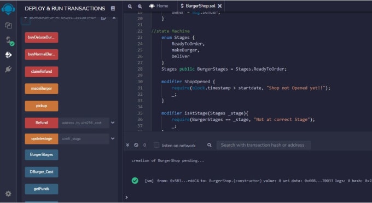Image resolution: width=372 pixels, height=203 pixels.
Task: Click the green success checkmark for the transaction
Action: [x=135, y=181]
